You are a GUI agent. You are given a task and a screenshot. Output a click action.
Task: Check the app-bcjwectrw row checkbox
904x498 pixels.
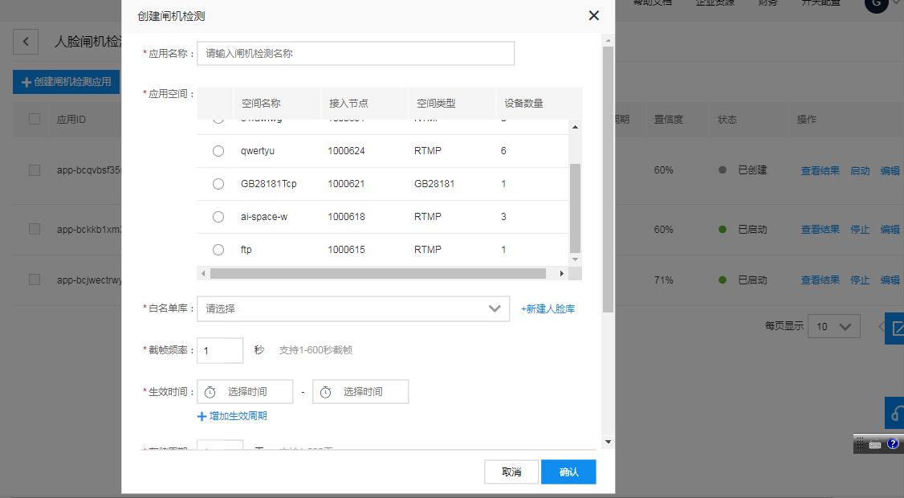click(35, 280)
